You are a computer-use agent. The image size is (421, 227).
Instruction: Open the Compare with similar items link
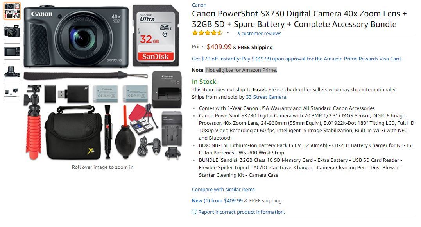(x=223, y=190)
